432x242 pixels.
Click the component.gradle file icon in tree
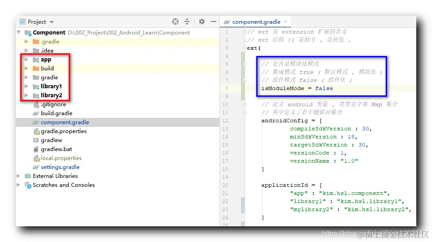36,122
